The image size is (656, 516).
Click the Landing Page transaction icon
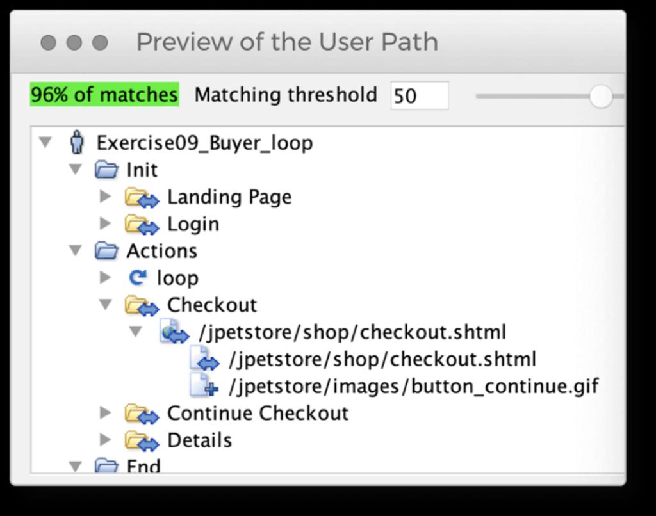(x=141, y=197)
